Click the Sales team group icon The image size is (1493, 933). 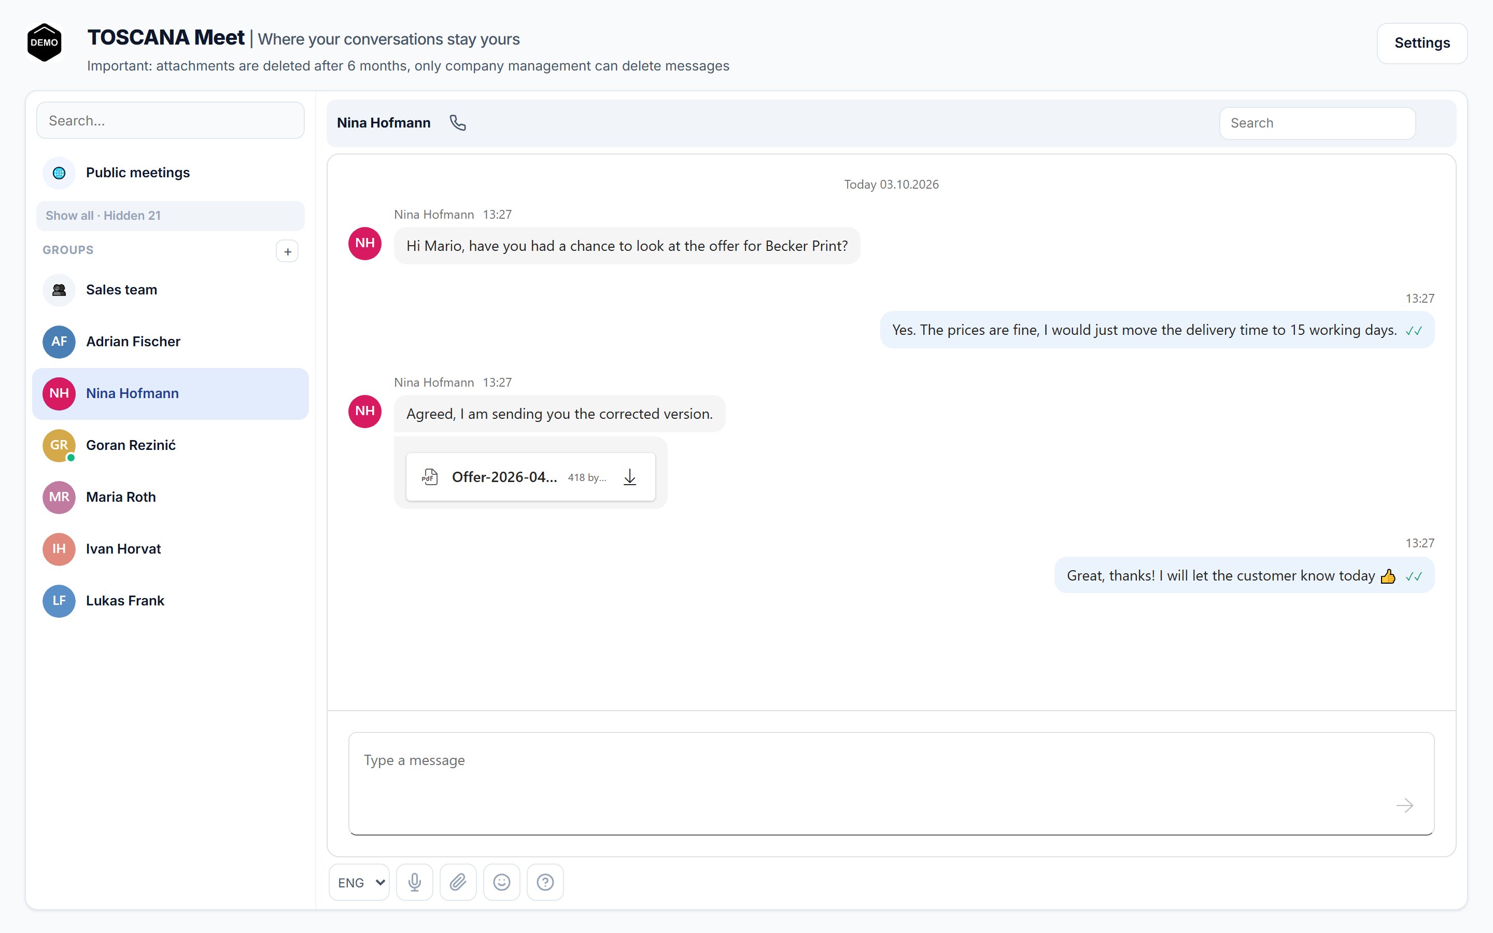pos(59,290)
